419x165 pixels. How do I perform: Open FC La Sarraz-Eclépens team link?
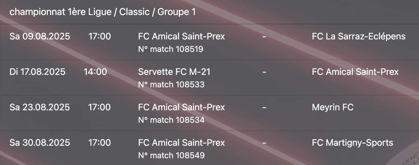pos(359,37)
